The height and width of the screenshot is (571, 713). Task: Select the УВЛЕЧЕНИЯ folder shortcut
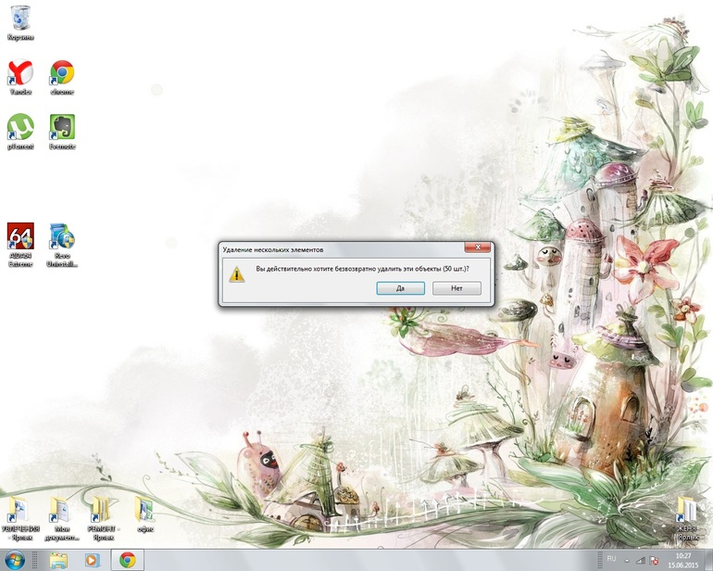coord(20,519)
